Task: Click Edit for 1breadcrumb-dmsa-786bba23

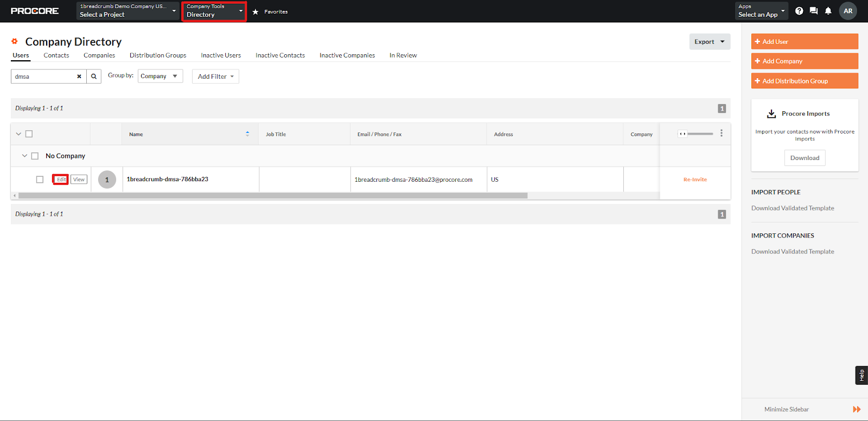Action: click(61, 180)
